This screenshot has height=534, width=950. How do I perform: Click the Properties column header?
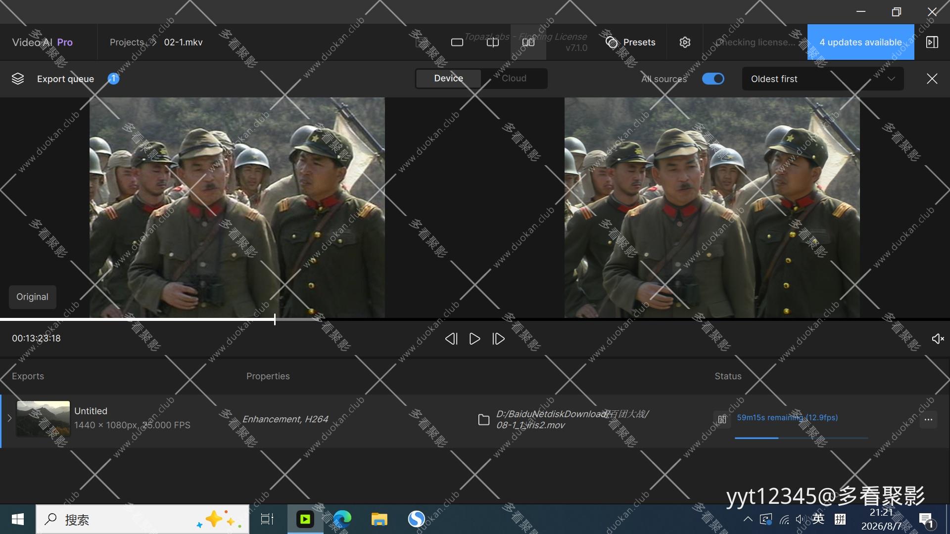tap(268, 376)
